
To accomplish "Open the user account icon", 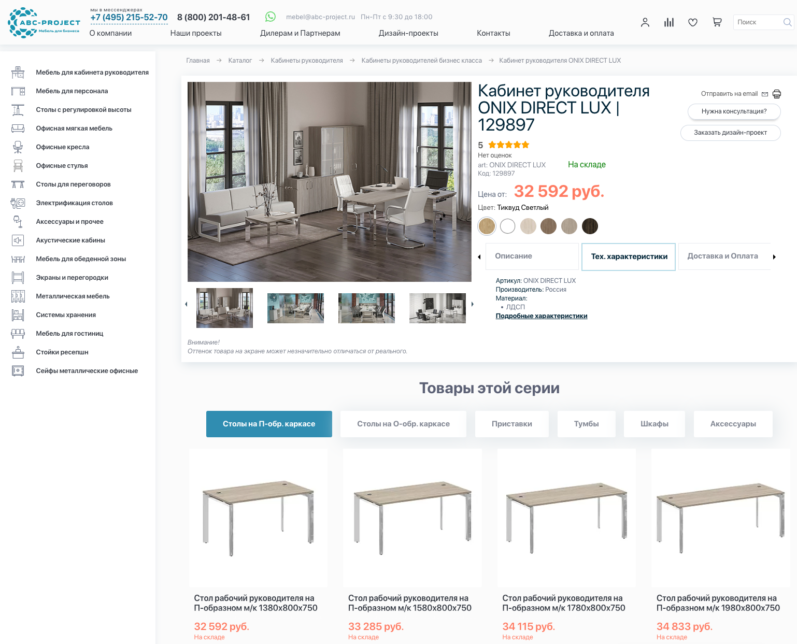I will point(645,22).
